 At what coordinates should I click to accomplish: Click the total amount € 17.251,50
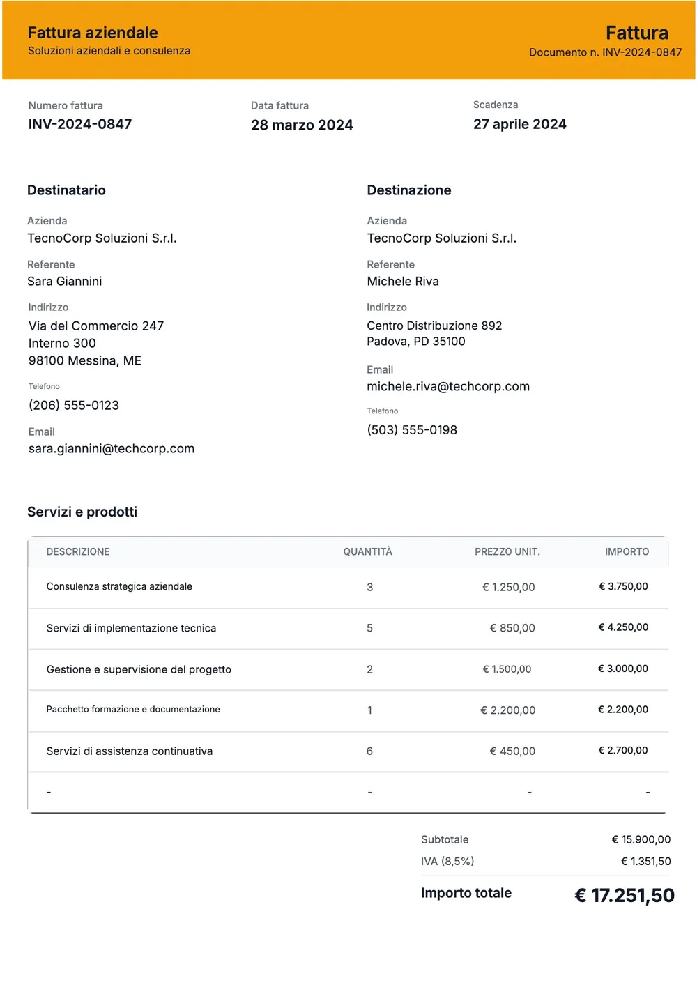pyautogui.click(x=625, y=896)
